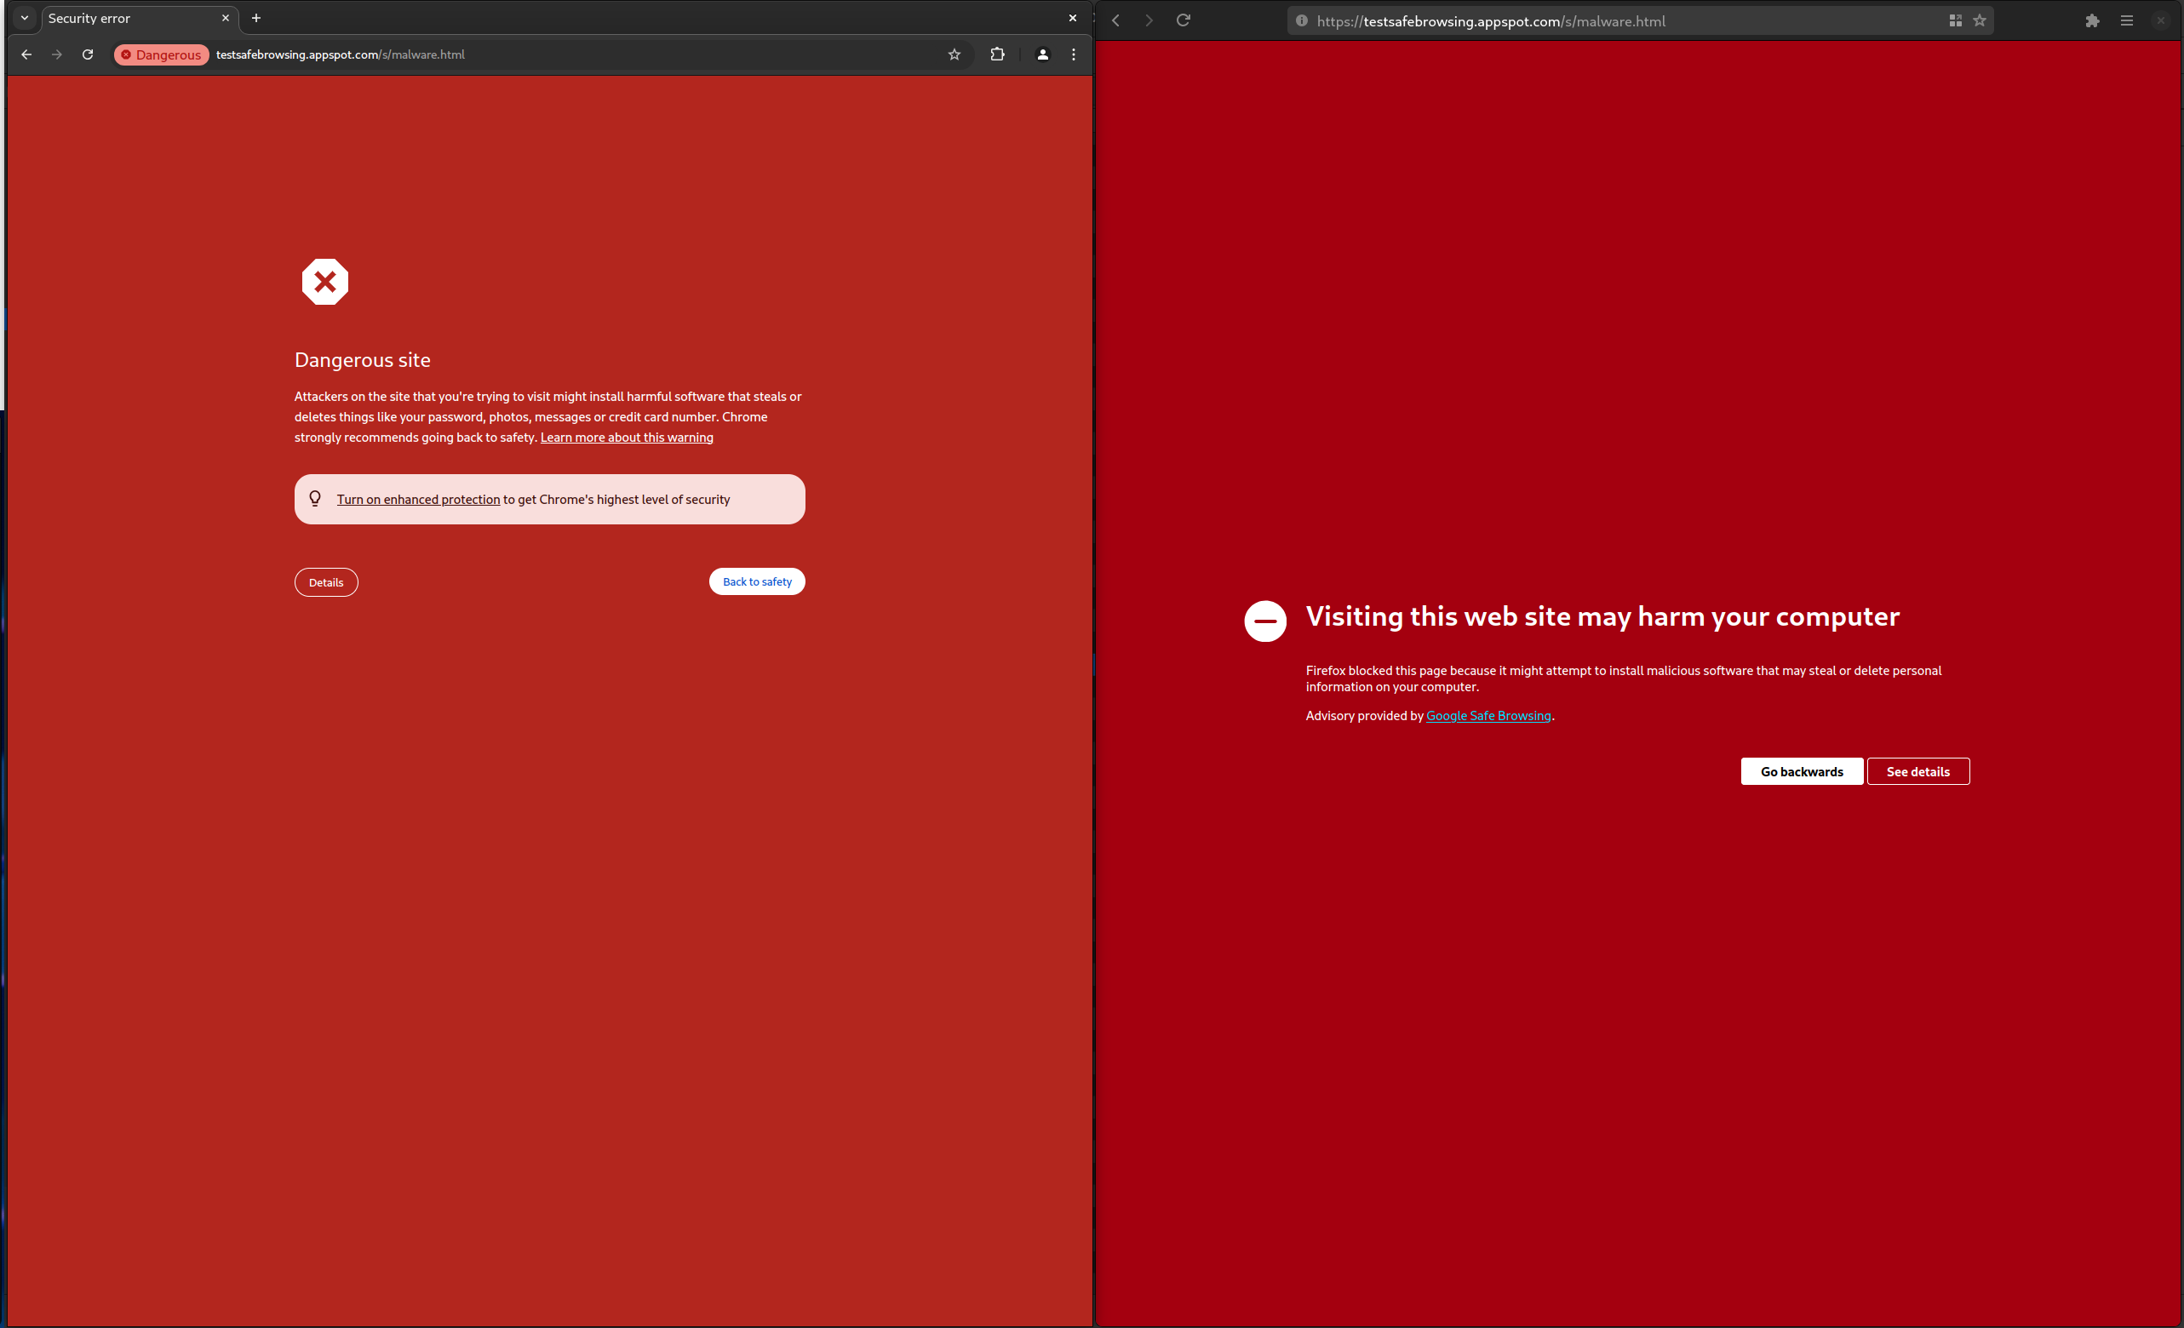Click Chrome's back arrow button
Image resolution: width=2184 pixels, height=1328 pixels.
click(x=26, y=54)
